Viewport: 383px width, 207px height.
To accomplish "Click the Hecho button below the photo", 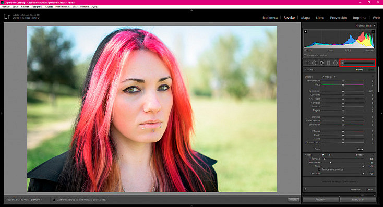I will pyautogui.click(x=293, y=200).
